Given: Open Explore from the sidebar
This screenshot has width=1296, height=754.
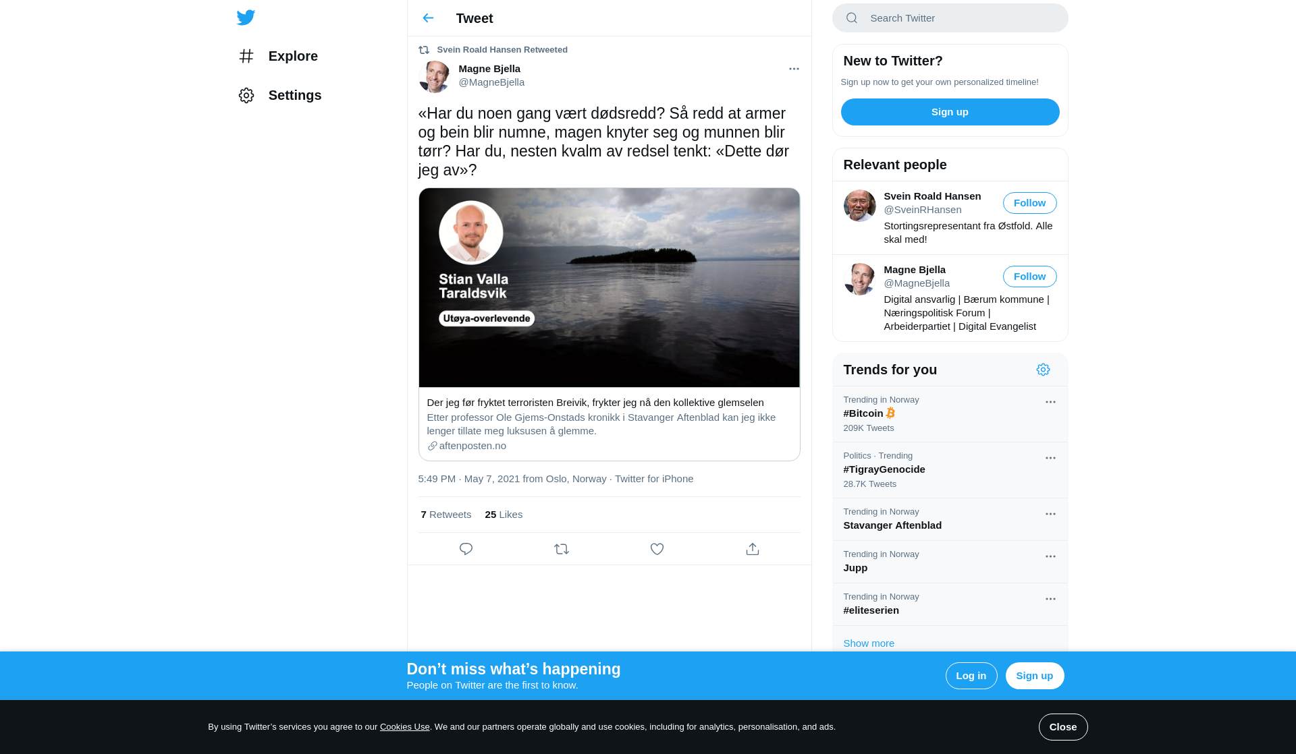Looking at the screenshot, I should tap(277, 56).
